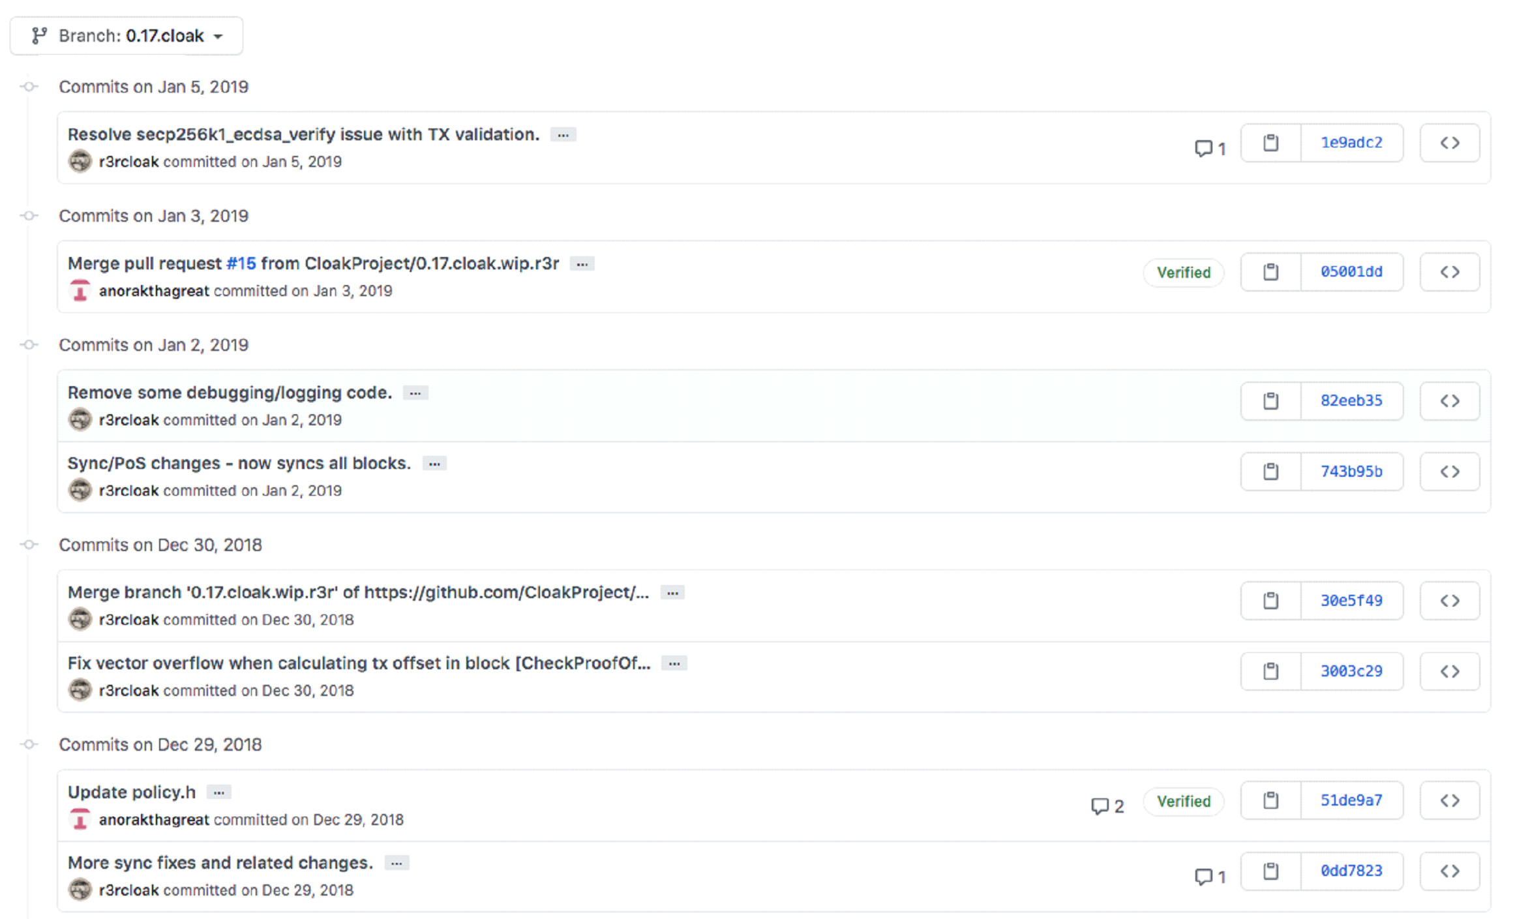Browse repository at commit 30e5f49
Screen dimensions: 1515x919
point(1450,601)
